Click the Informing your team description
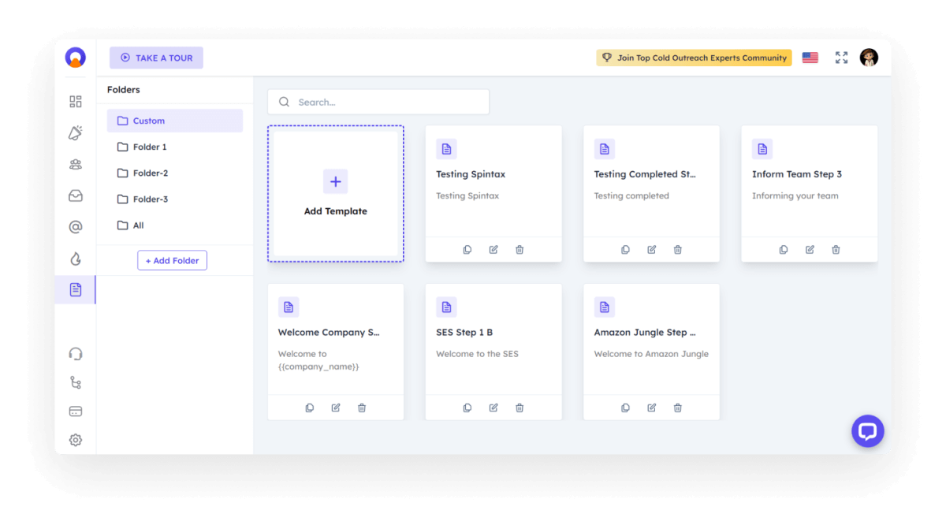The width and height of the screenshot is (946, 525). pyautogui.click(x=795, y=195)
